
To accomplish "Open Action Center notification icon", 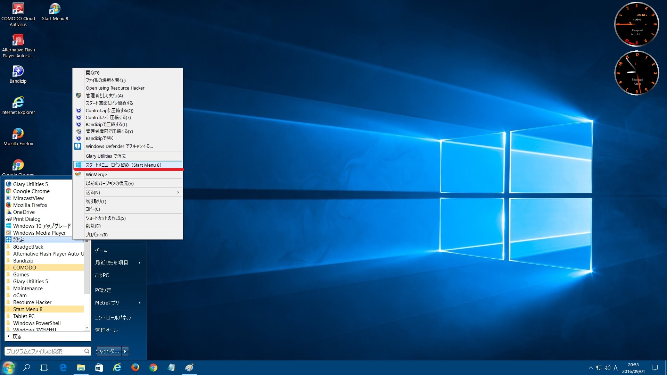I will click(655, 368).
